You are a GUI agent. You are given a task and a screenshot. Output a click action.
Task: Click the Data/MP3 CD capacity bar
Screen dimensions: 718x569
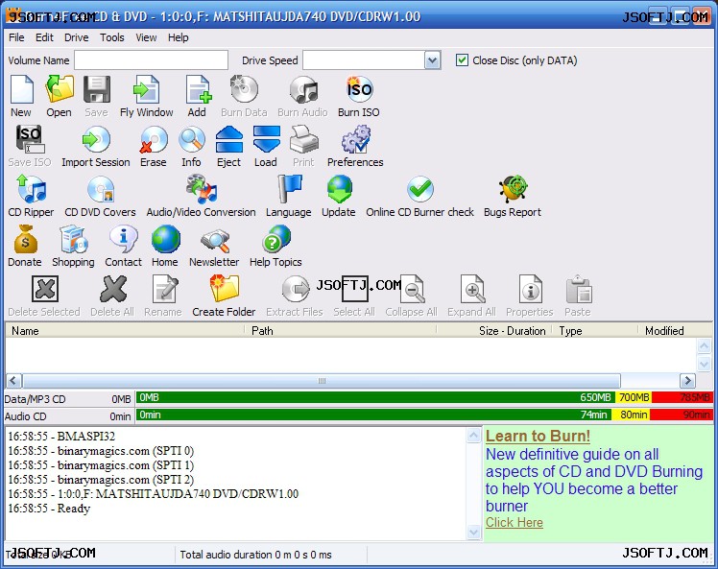[424, 397]
